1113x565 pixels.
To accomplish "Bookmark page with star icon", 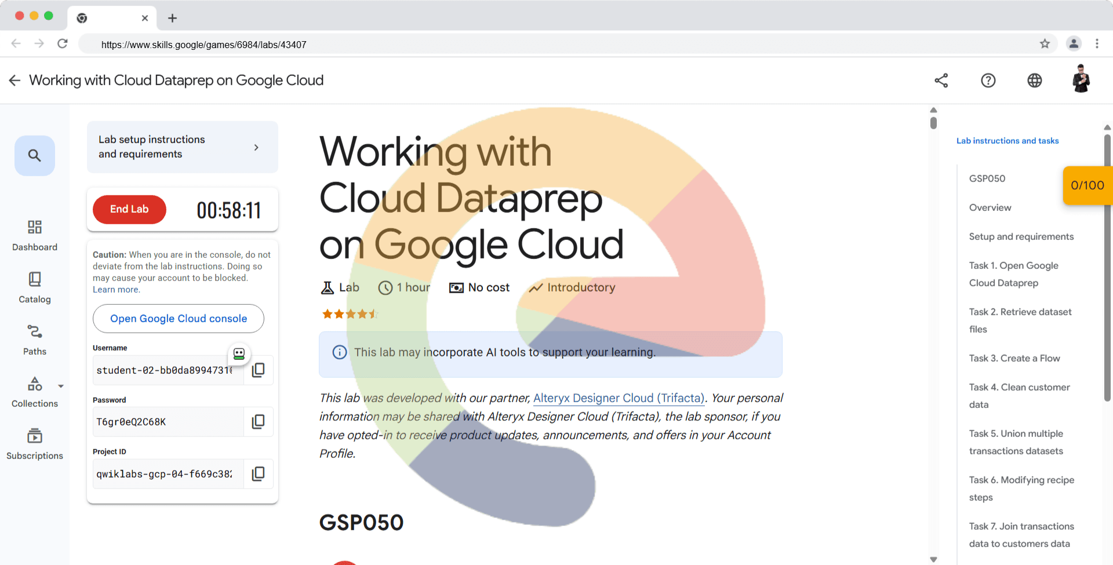I will [x=1045, y=43].
